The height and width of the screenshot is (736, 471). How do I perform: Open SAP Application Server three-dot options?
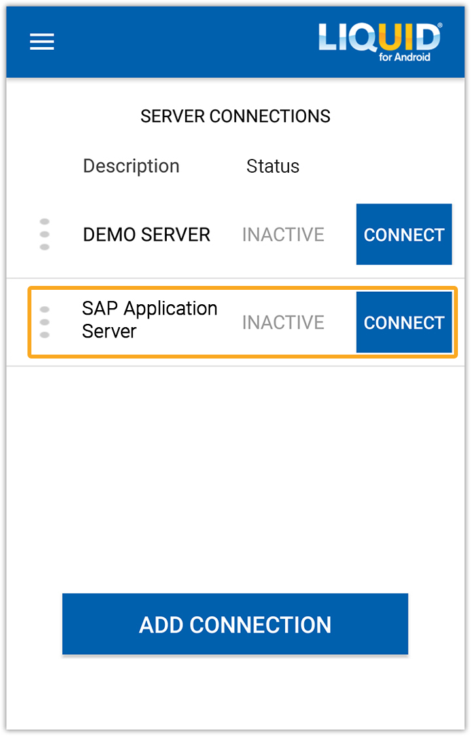click(x=44, y=322)
